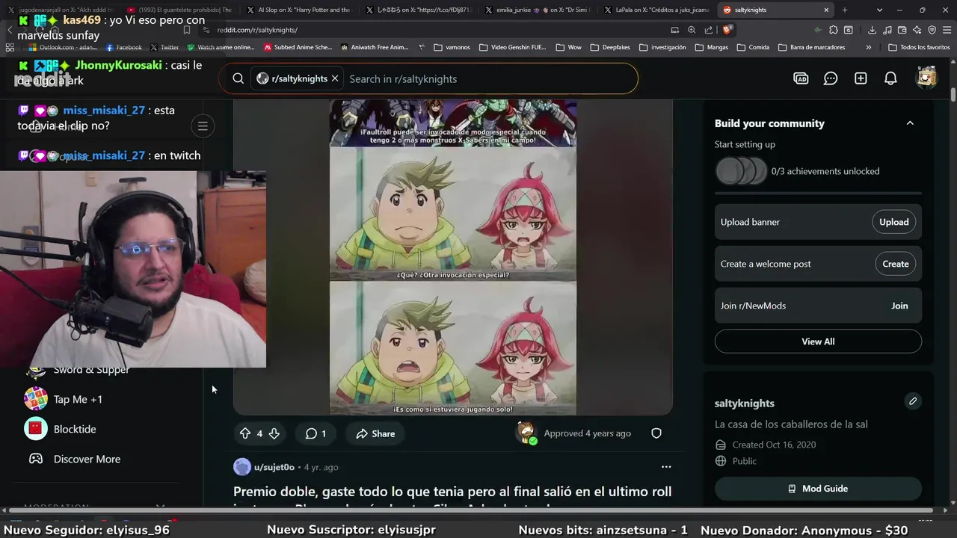Show more bookmarks overflow chevron
This screenshot has width=957, height=538.
868,47
